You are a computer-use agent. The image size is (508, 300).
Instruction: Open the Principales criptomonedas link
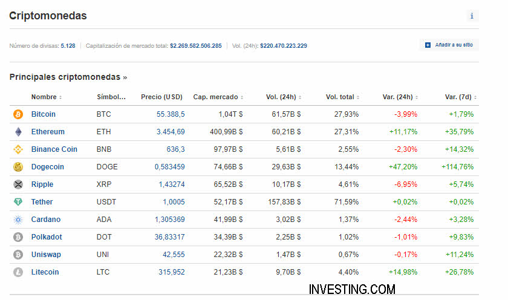68,77
